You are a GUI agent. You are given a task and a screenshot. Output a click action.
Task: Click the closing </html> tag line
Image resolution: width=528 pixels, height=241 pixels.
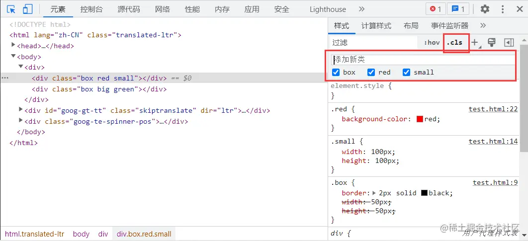click(23, 143)
